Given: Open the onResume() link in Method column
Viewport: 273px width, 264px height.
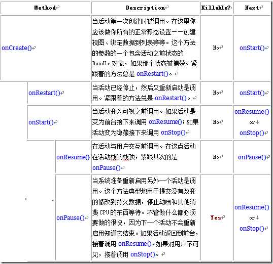Looking at the screenshot, I should click(x=73, y=157).
